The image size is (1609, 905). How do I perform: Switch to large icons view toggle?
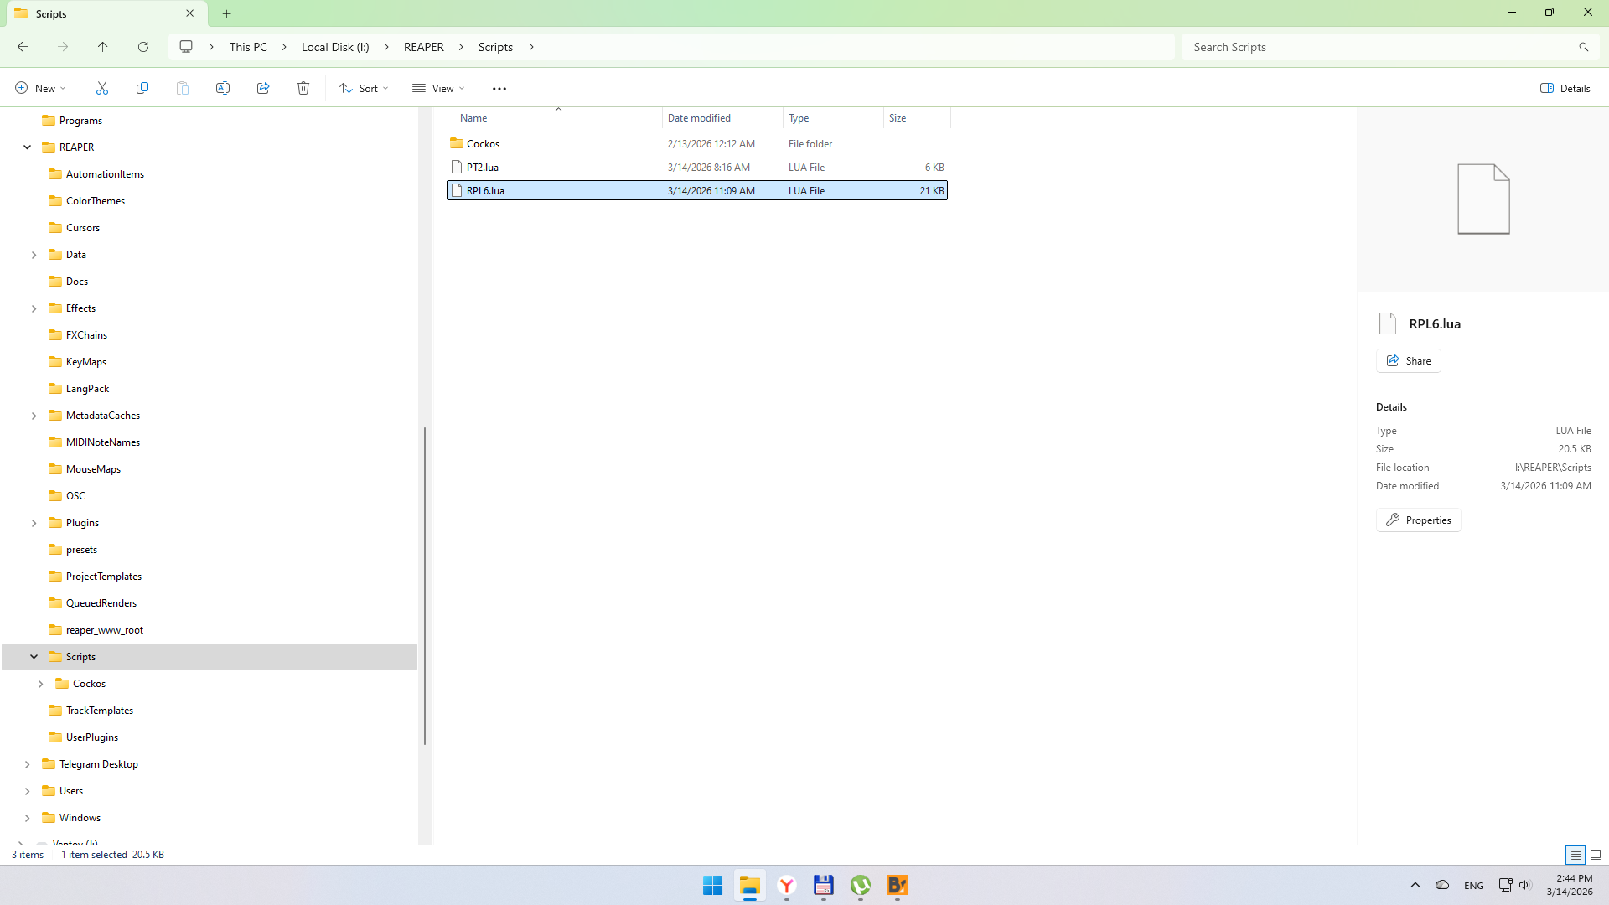1596,855
